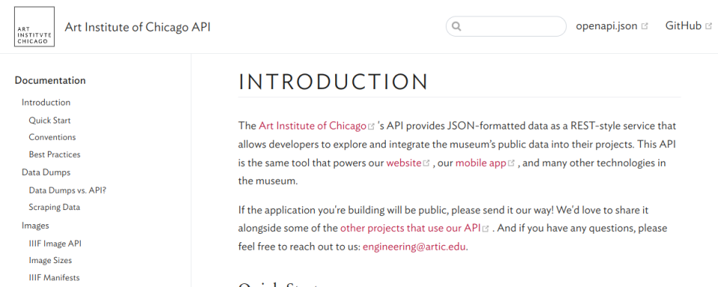Screen dimensions: 718x287
Task: Focus the search input field
Action: 506,27
